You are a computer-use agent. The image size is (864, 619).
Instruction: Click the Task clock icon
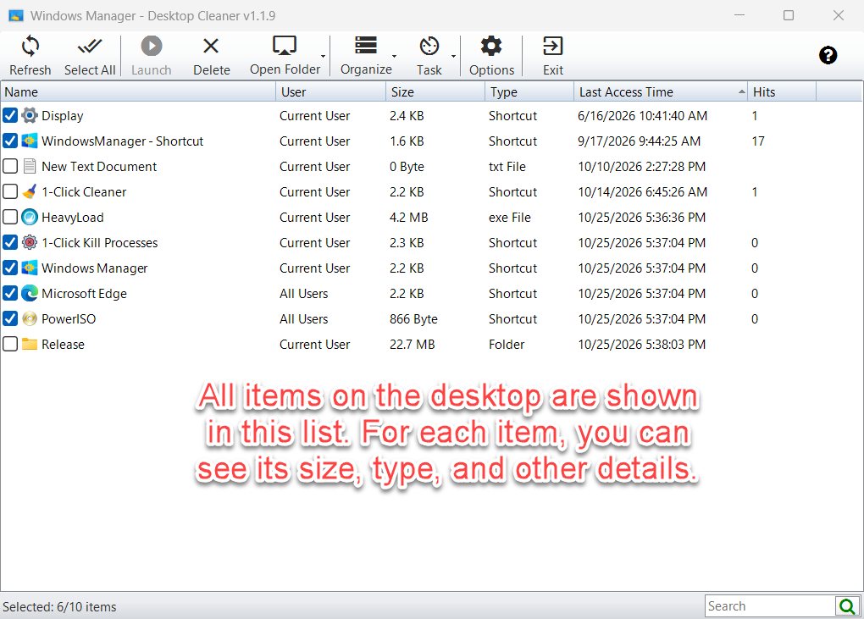429,46
